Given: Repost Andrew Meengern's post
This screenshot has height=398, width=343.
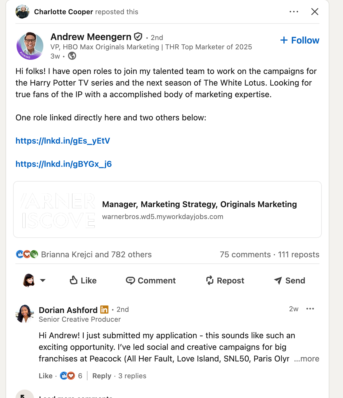Looking at the screenshot, I should click(225, 281).
